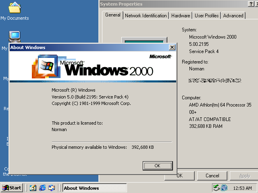Click Cancel in System Properties
258x193 pixels.
[x=212, y=176]
